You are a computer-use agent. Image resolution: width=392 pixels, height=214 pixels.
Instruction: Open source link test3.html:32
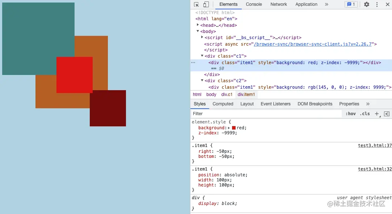pyautogui.click(x=375, y=169)
